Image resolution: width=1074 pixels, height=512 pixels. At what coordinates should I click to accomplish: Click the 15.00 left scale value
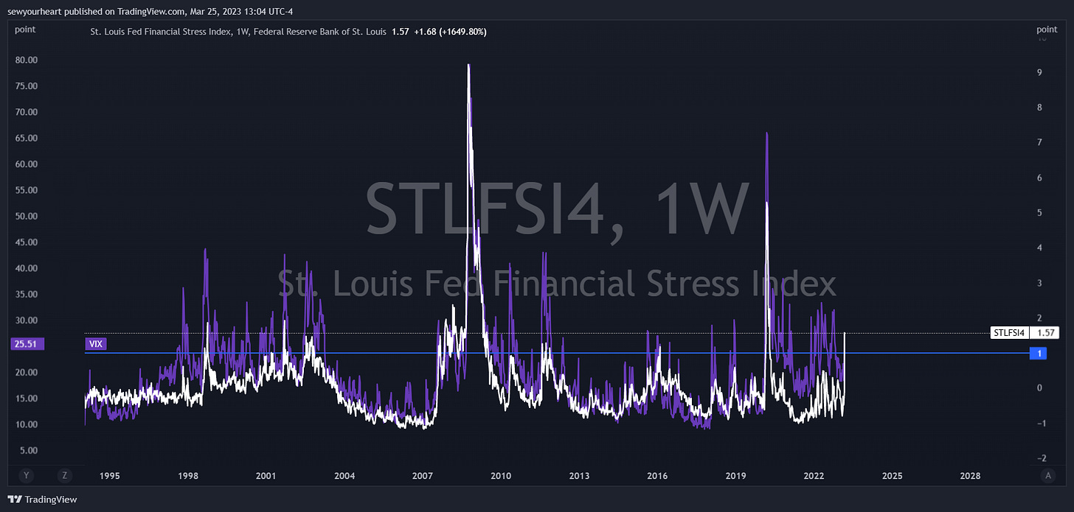[26, 399]
